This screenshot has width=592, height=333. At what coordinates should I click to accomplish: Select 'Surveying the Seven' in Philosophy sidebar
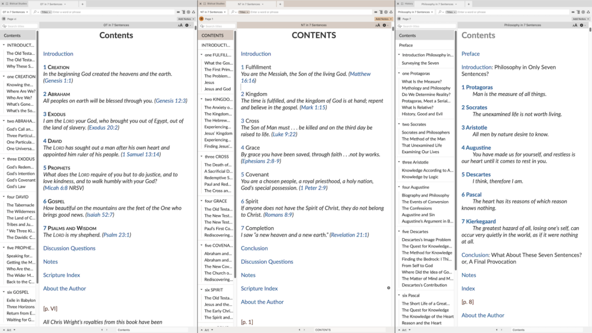pos(420,63)
